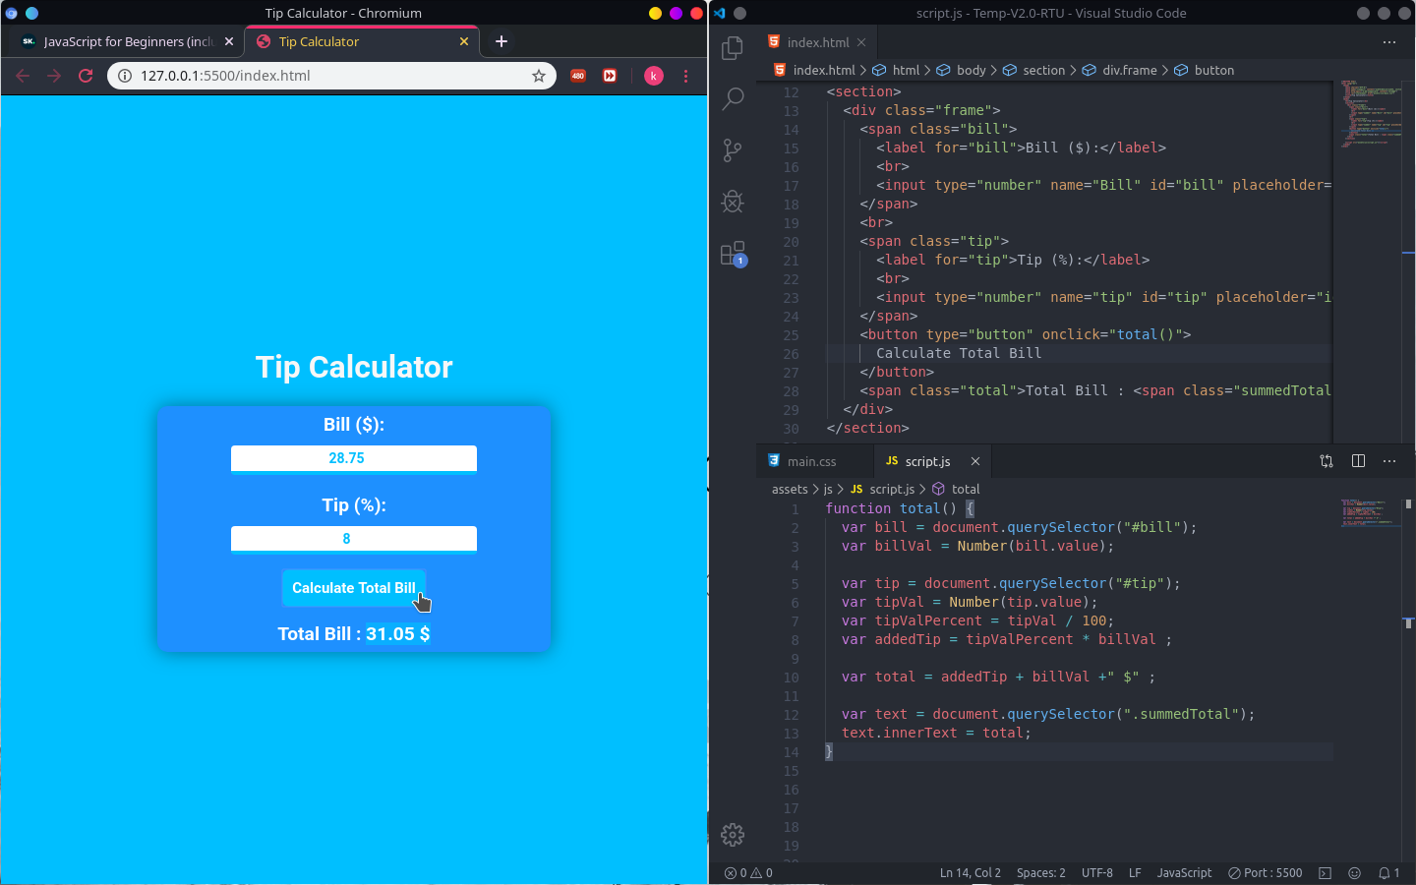This screenshot has height=885, width=1416.
Task: Open Changes compare icon in lower editor
Action: 1327,461
